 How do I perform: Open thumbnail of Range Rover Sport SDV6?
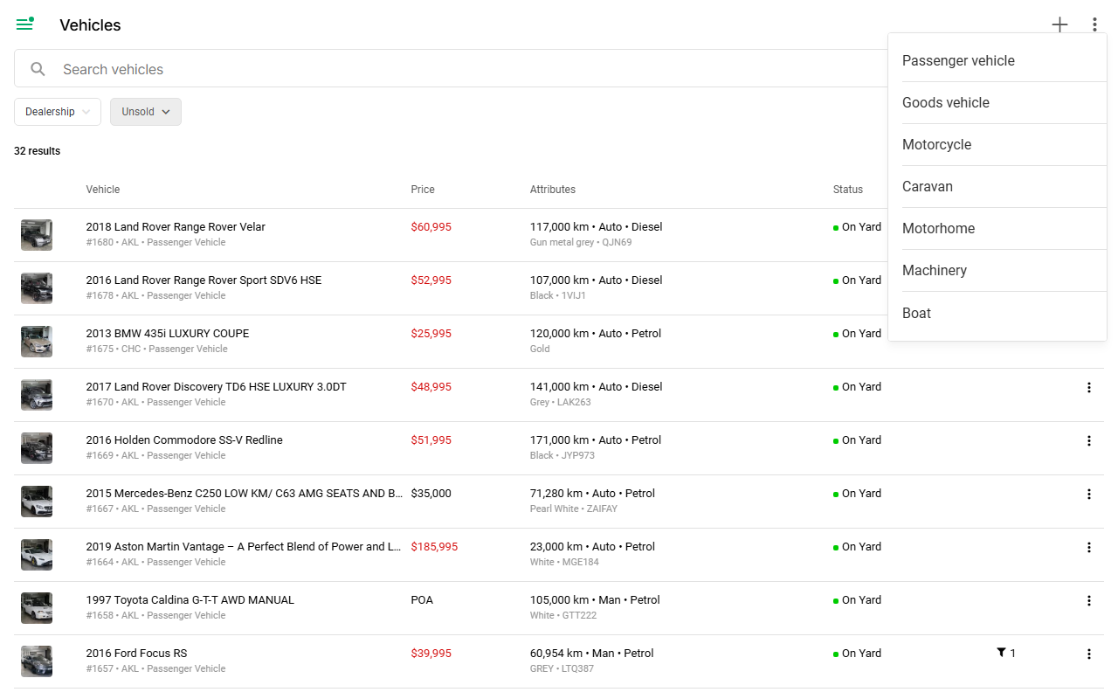[x=37, y=288]
